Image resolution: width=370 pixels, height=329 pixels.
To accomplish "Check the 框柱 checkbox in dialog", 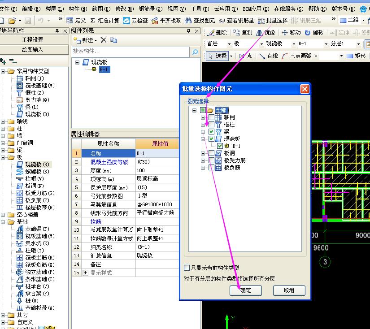I will click(x=211, y=124).
